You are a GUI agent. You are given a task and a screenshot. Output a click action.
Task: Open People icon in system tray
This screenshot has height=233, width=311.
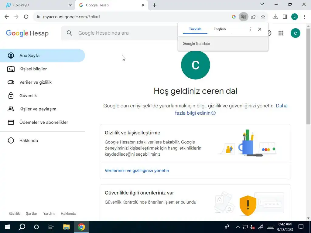[227, 227]
